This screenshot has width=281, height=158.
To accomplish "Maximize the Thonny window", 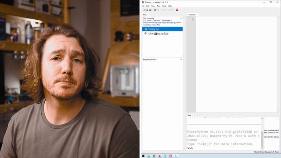I will tap(271, 2).
